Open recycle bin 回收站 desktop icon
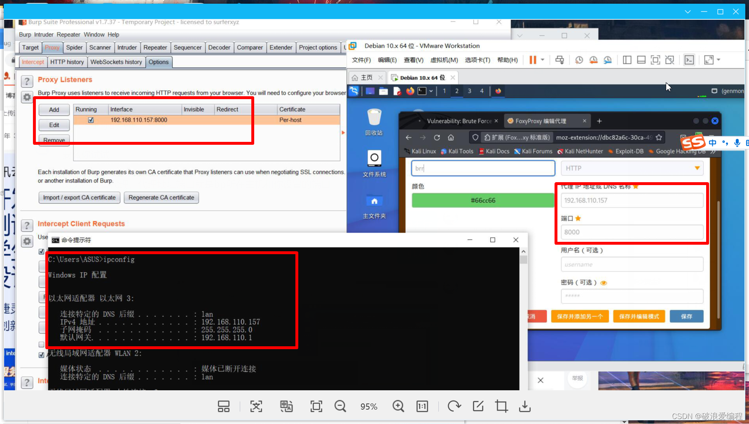Viewport: 749px width, 424px height. [x=374, y=122]
